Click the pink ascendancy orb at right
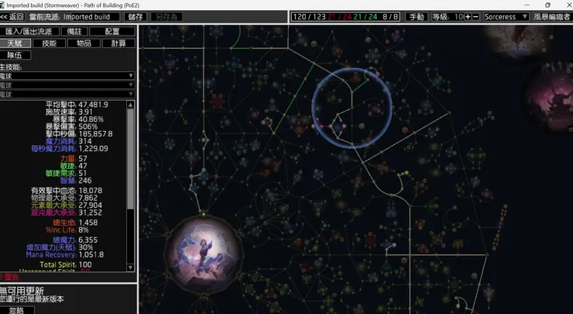Viewport: 573px width, 314px height. pos(550,97)
